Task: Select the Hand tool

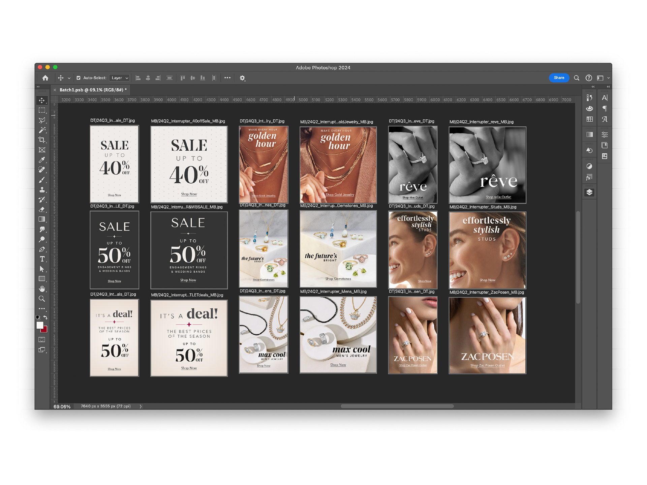Action: tap(42, 289)
